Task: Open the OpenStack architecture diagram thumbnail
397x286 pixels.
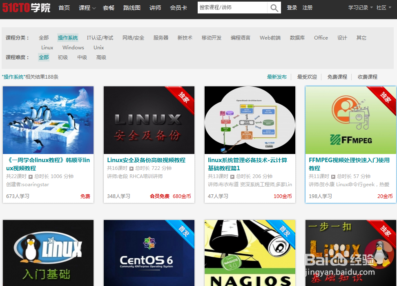Action: click(x=250, y=120)
